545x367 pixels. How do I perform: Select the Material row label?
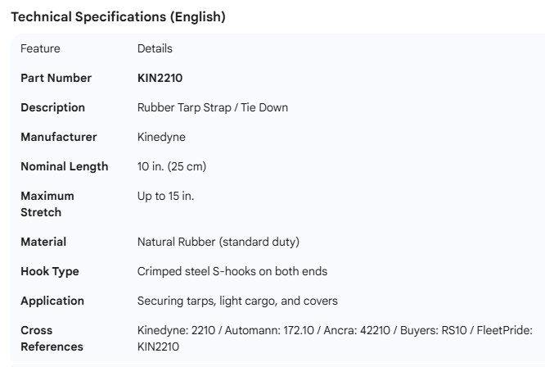point(43,242)
